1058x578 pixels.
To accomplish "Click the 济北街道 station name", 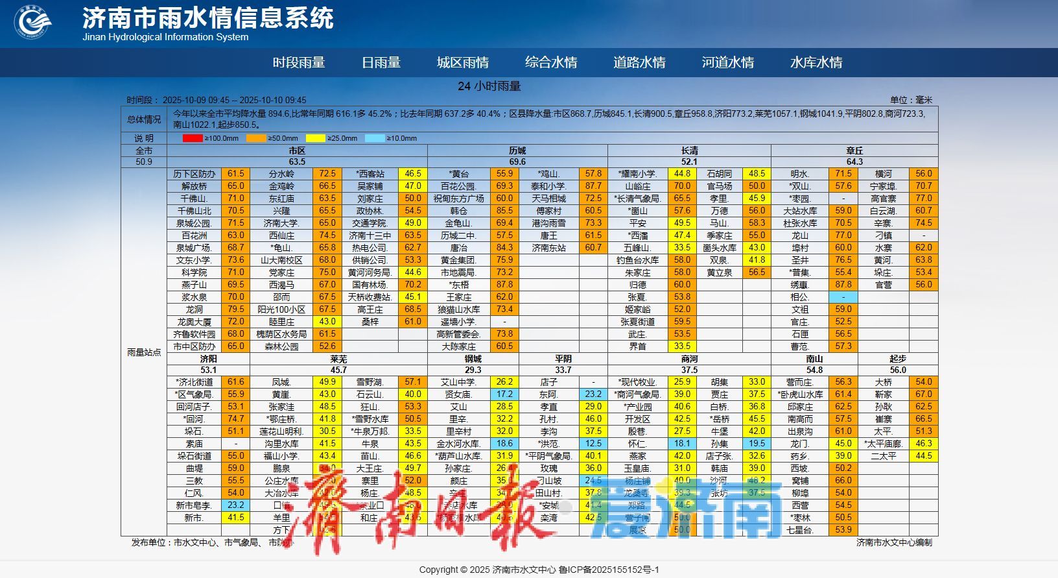I will tap(194, 382).
